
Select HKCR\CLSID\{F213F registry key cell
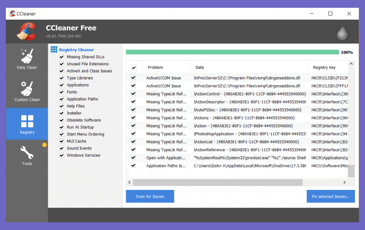pos(330,78)
